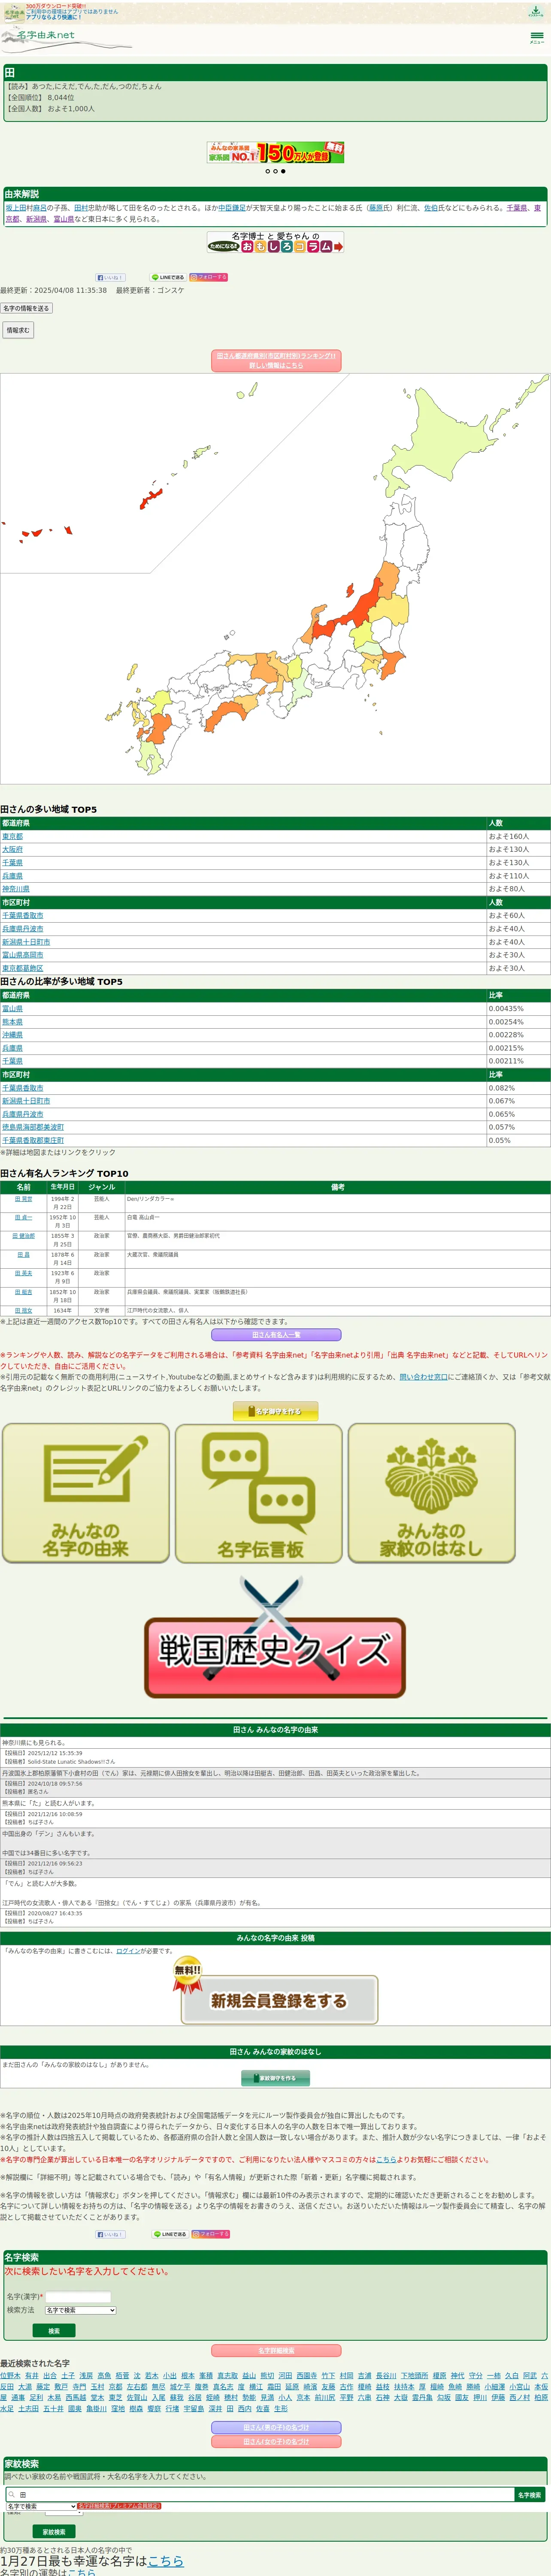Screen dimensions: 551x2576
Task: Open the 問い合わせ窓口 link
Action: coord(424,1377)
